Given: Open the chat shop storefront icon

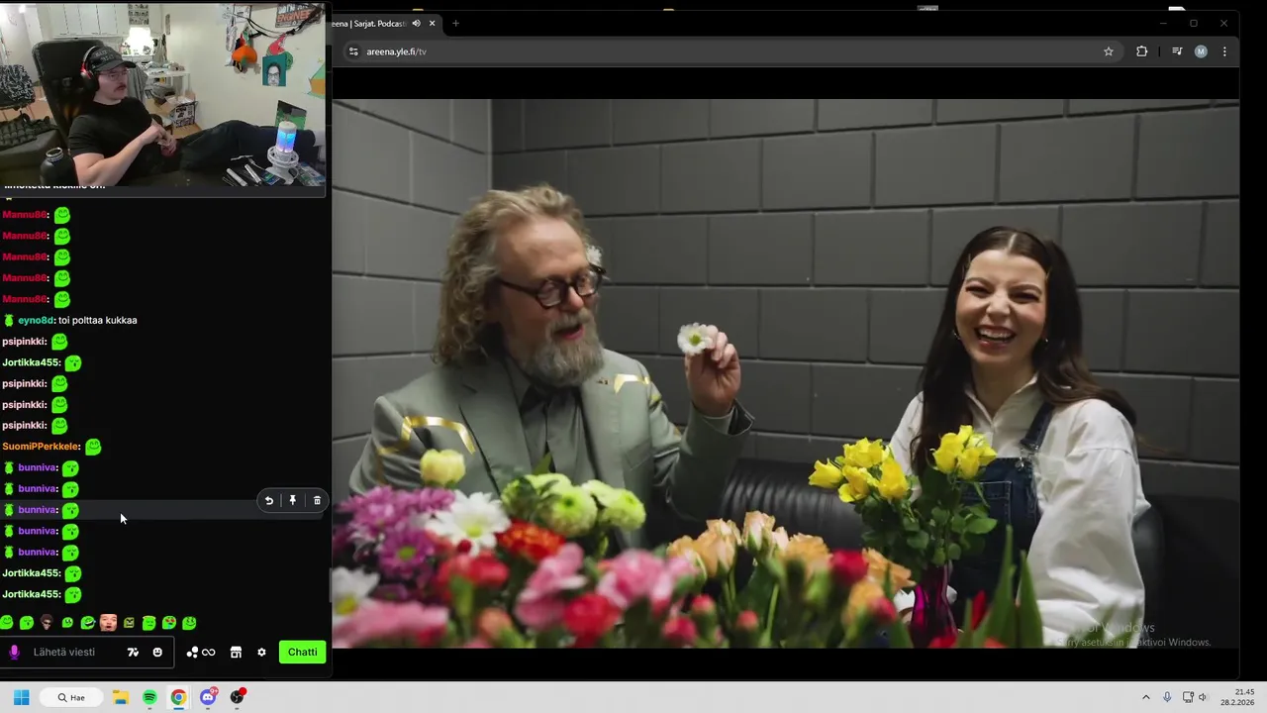Looking at the screenshot, I should [x=236, y=652].
